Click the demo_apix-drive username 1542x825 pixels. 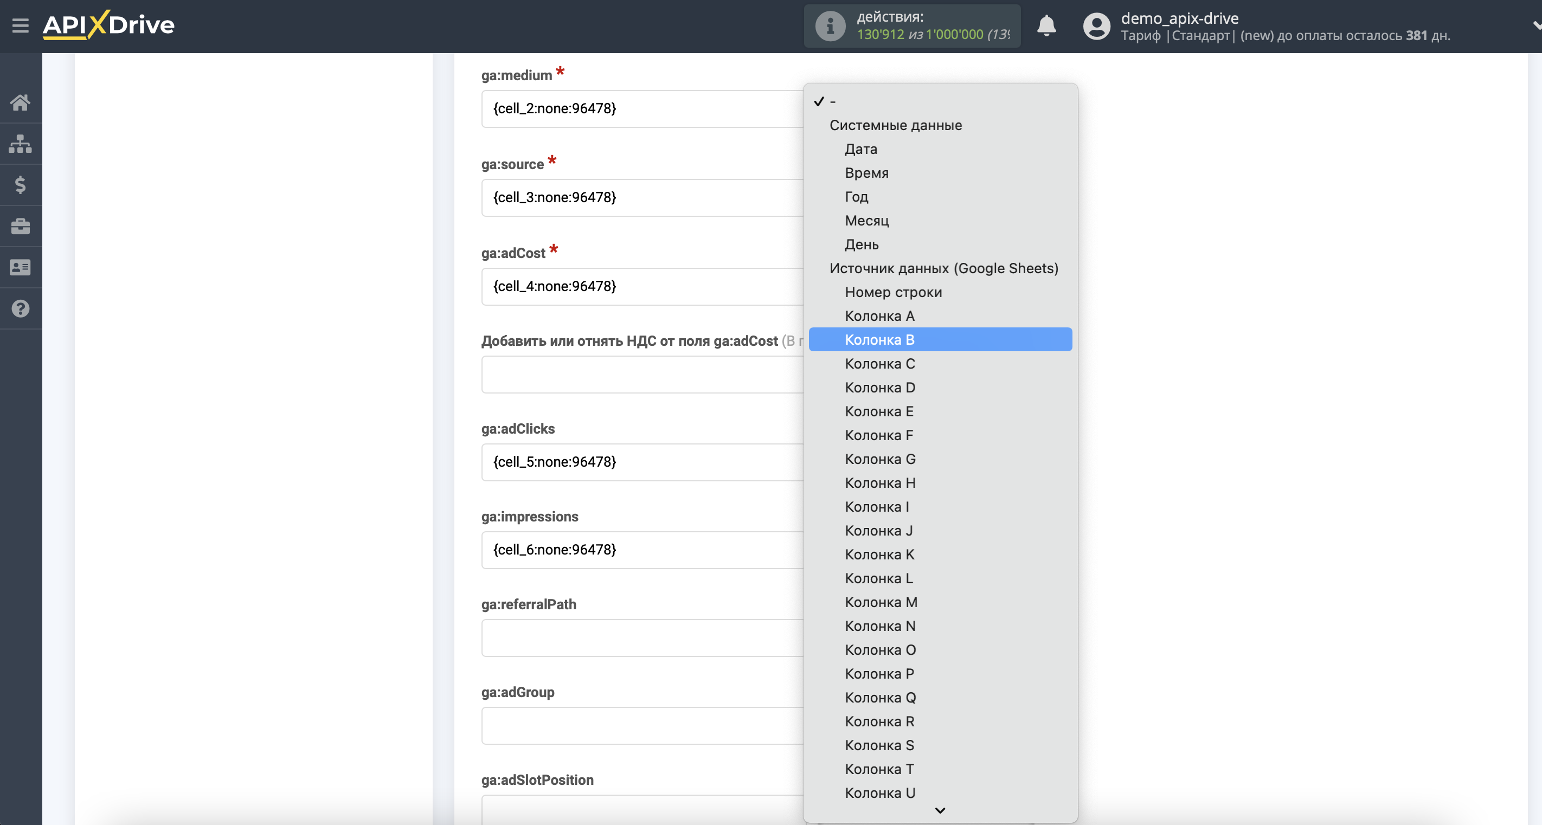click(1179, 18)
